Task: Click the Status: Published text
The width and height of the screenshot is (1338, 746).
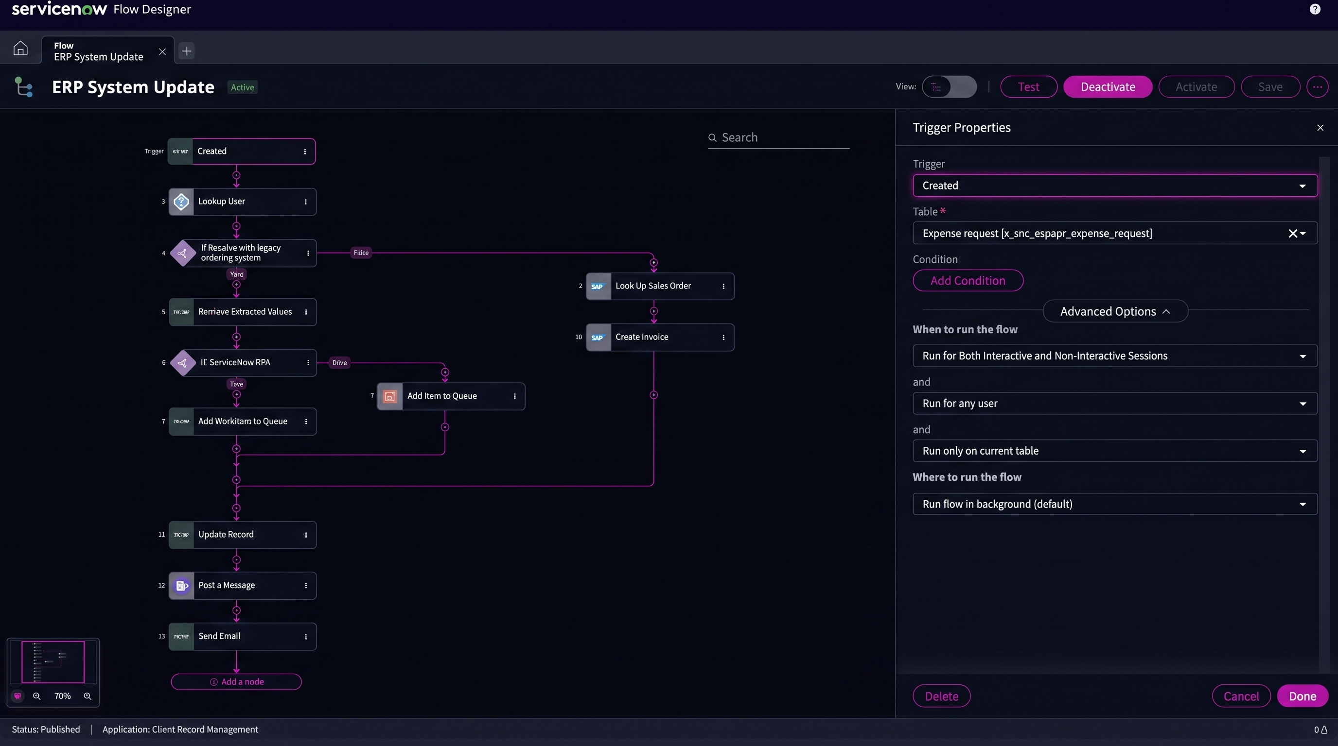Action: 46,729
